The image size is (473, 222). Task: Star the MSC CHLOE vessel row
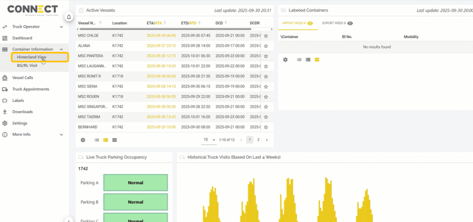[266, 35]
